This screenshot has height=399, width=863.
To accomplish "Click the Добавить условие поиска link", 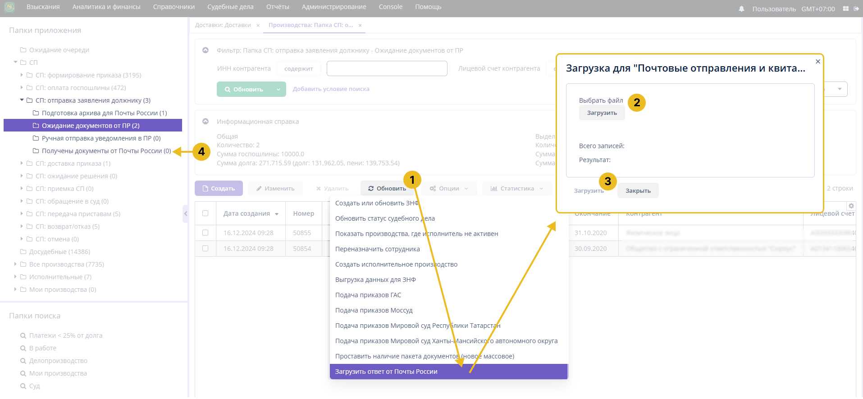I will click(x=331, y=89).
